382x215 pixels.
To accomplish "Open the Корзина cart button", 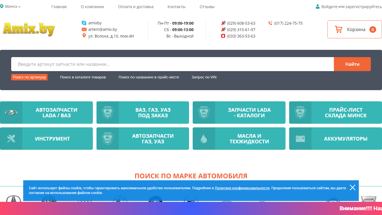I will click(355, 29).
